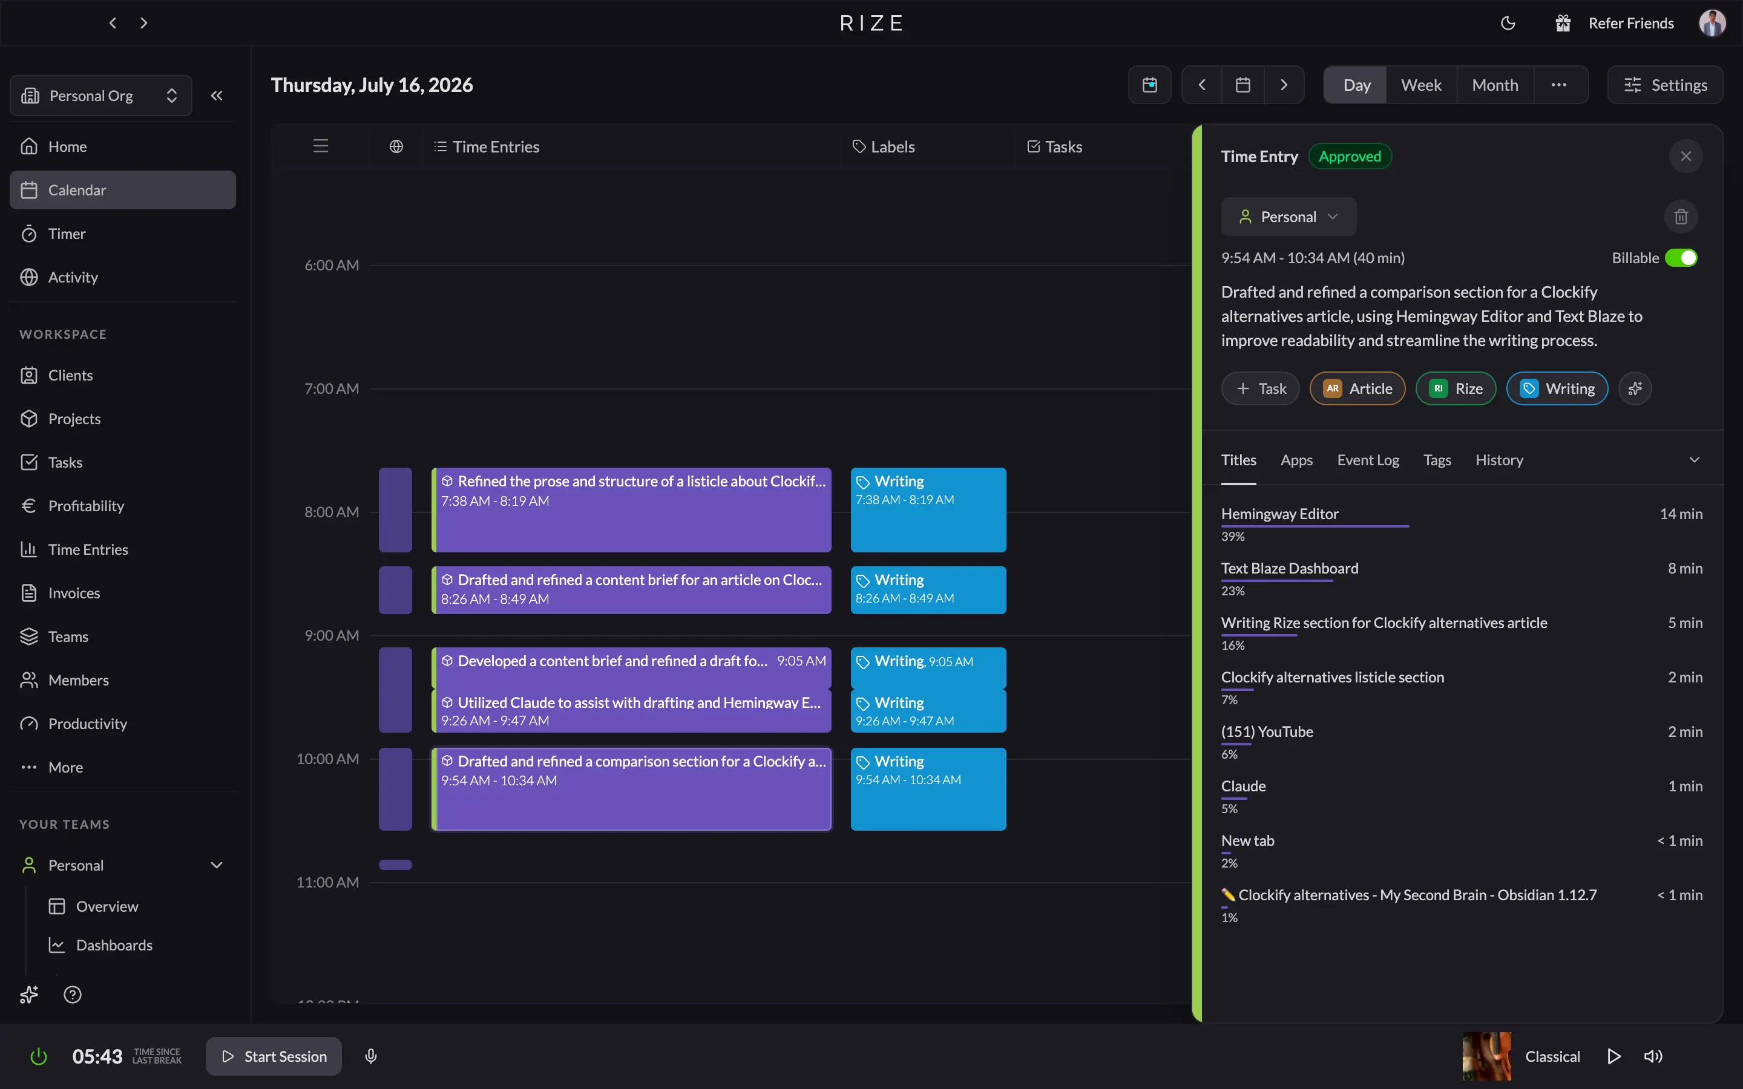This screenshot has width=1743, height=1089.
Task: Collapse the sidebar with double chevron
Action: [x=216, y=95]
